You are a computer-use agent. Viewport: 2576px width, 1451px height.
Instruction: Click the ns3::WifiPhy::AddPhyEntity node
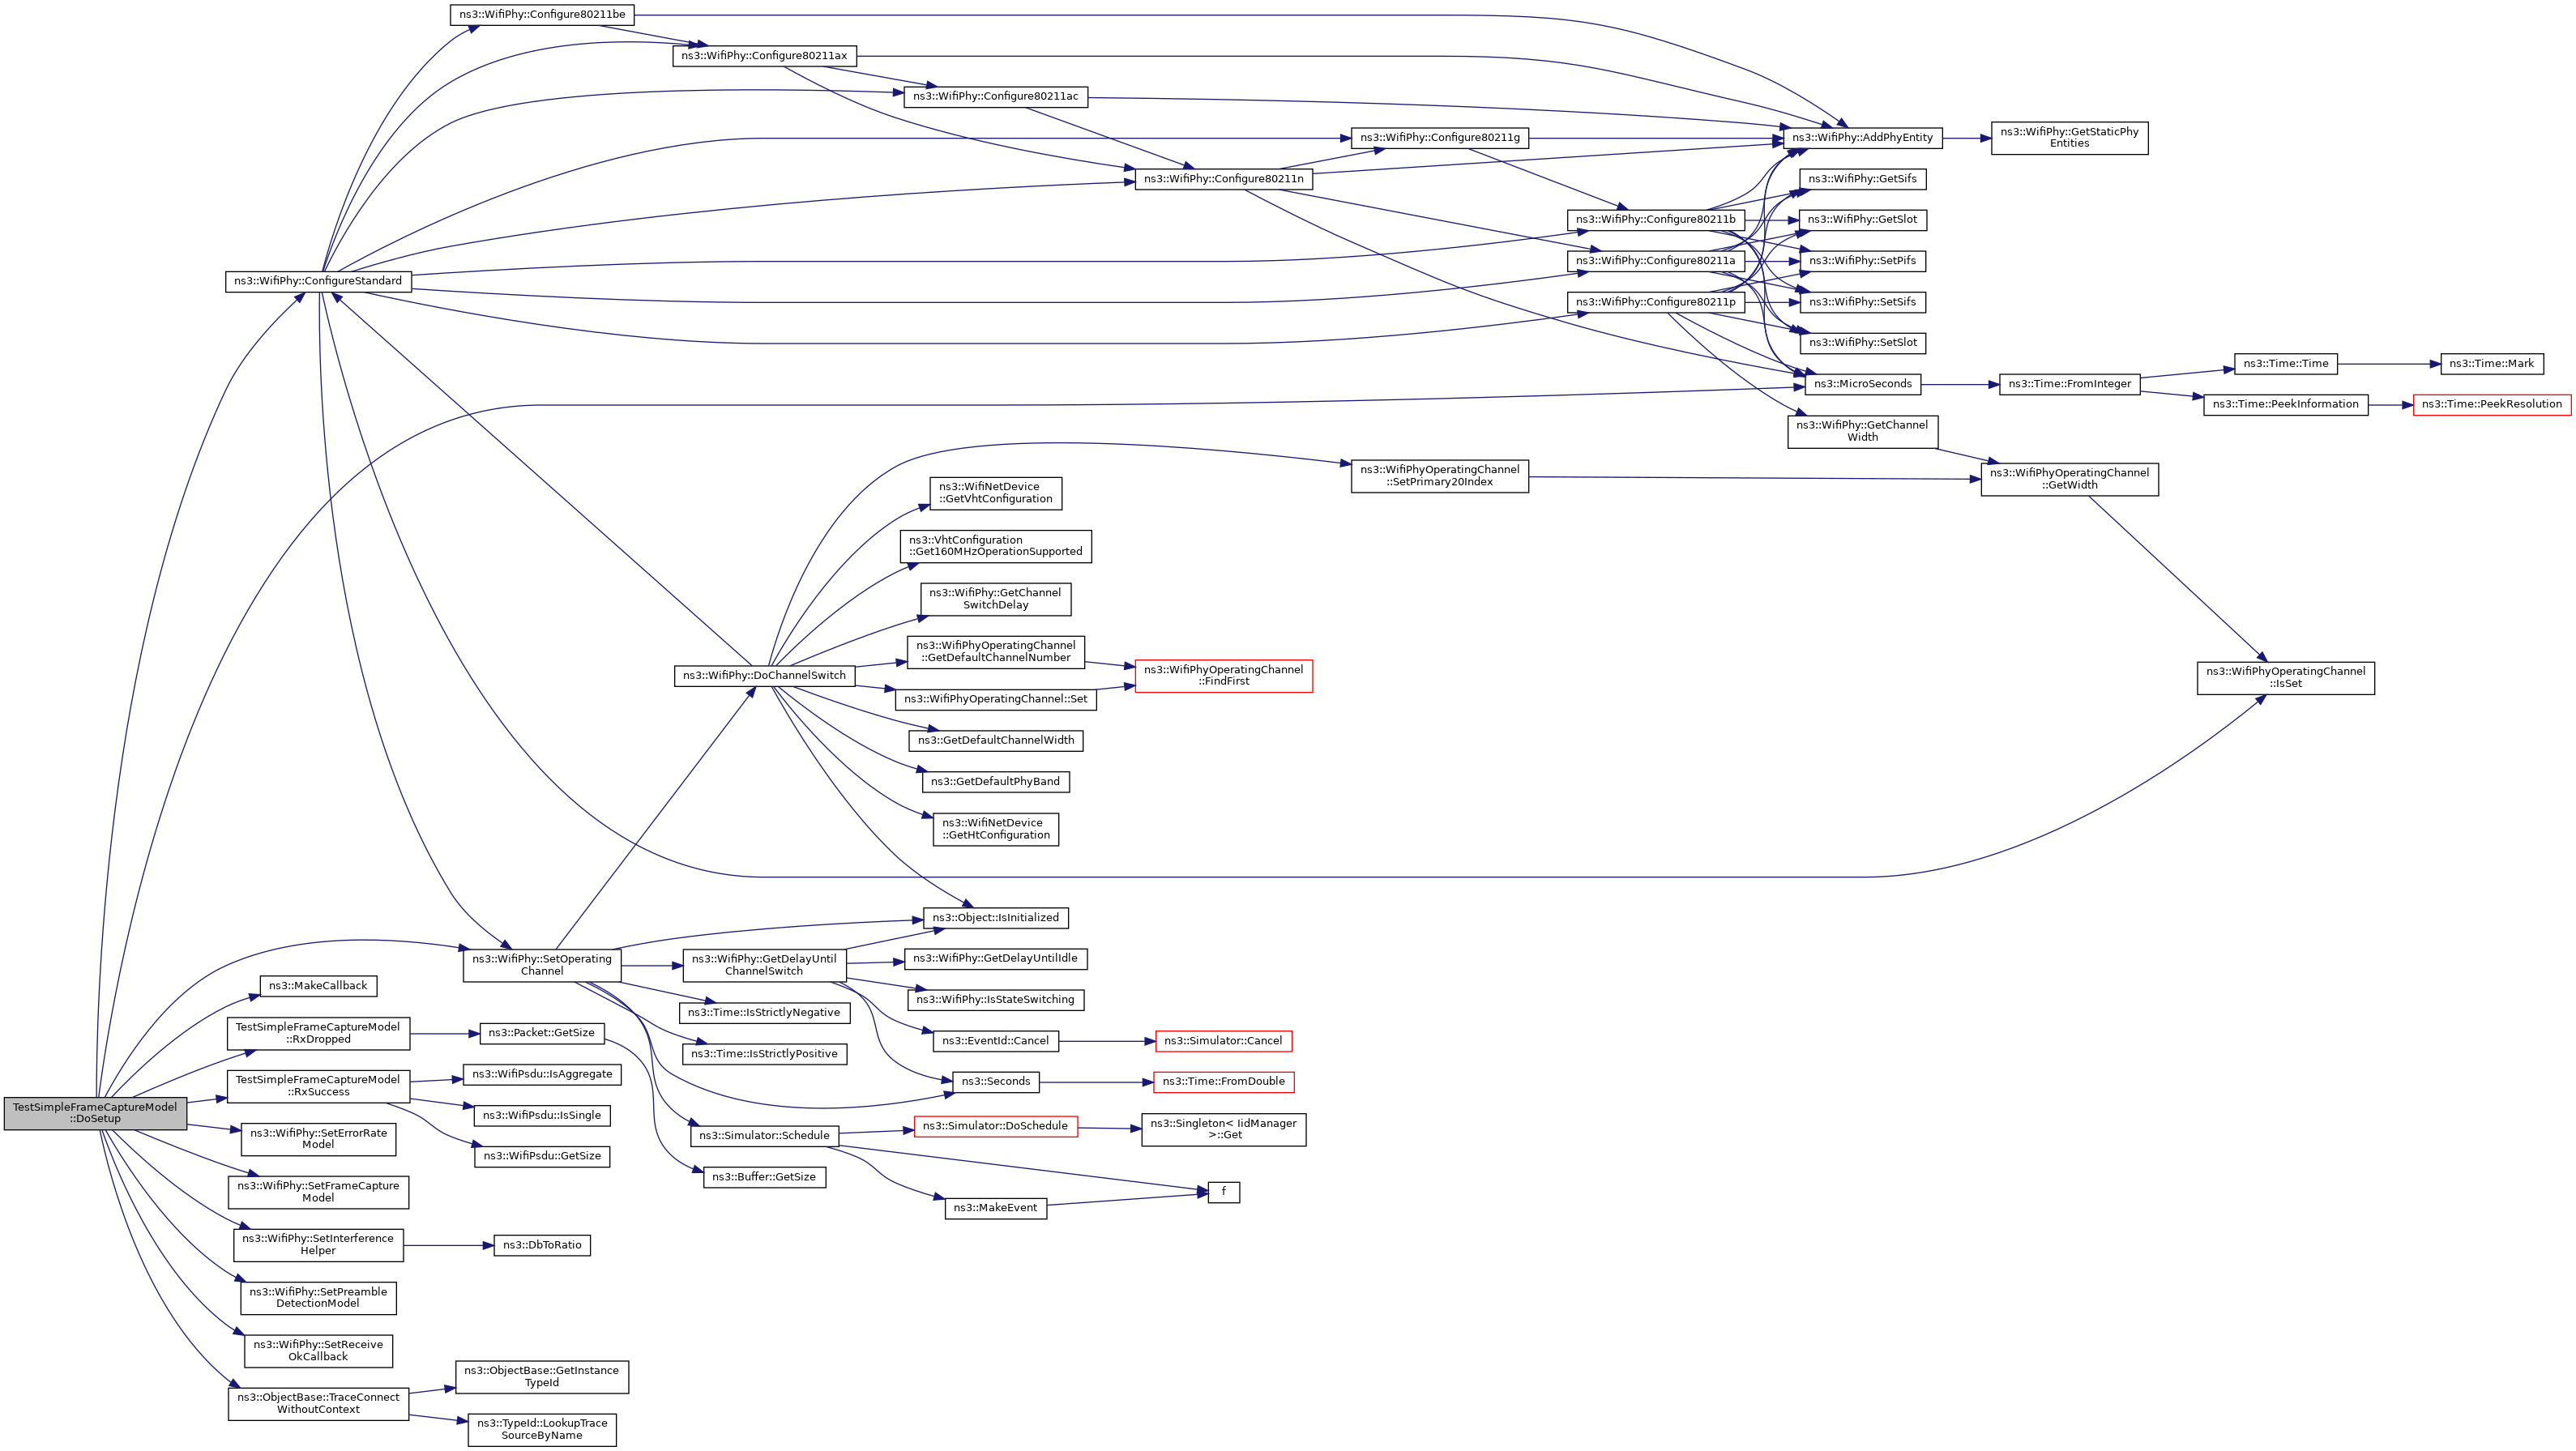[x=1862, y=137]
